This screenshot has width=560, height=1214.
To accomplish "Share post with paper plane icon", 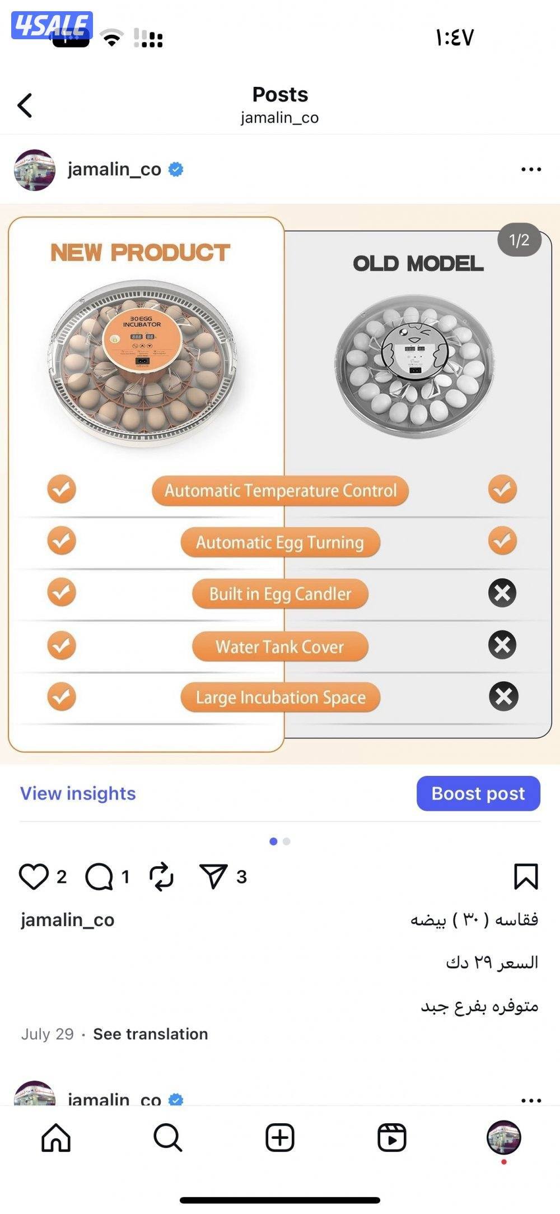I will click(213, 876).
